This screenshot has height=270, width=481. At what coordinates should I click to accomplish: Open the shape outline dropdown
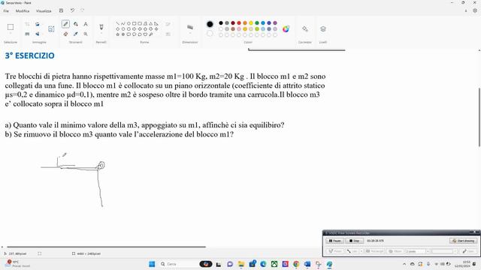coord(168,24)
